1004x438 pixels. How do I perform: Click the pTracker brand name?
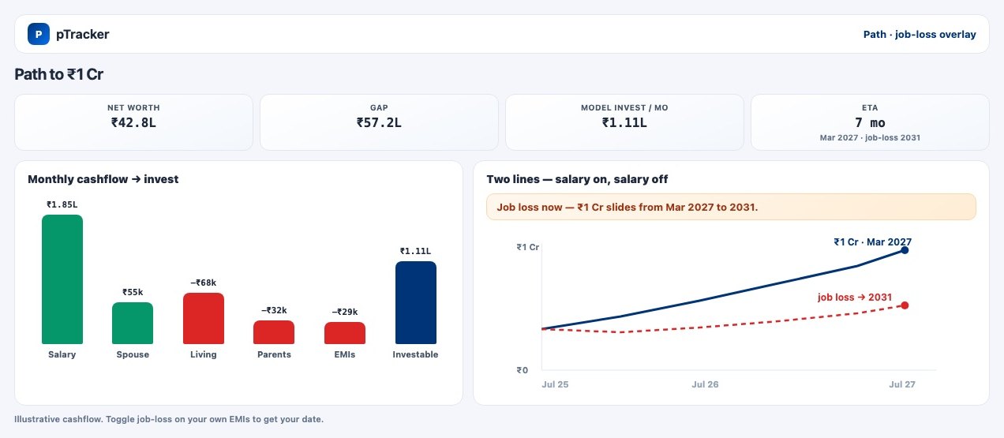tap(83, 34)
